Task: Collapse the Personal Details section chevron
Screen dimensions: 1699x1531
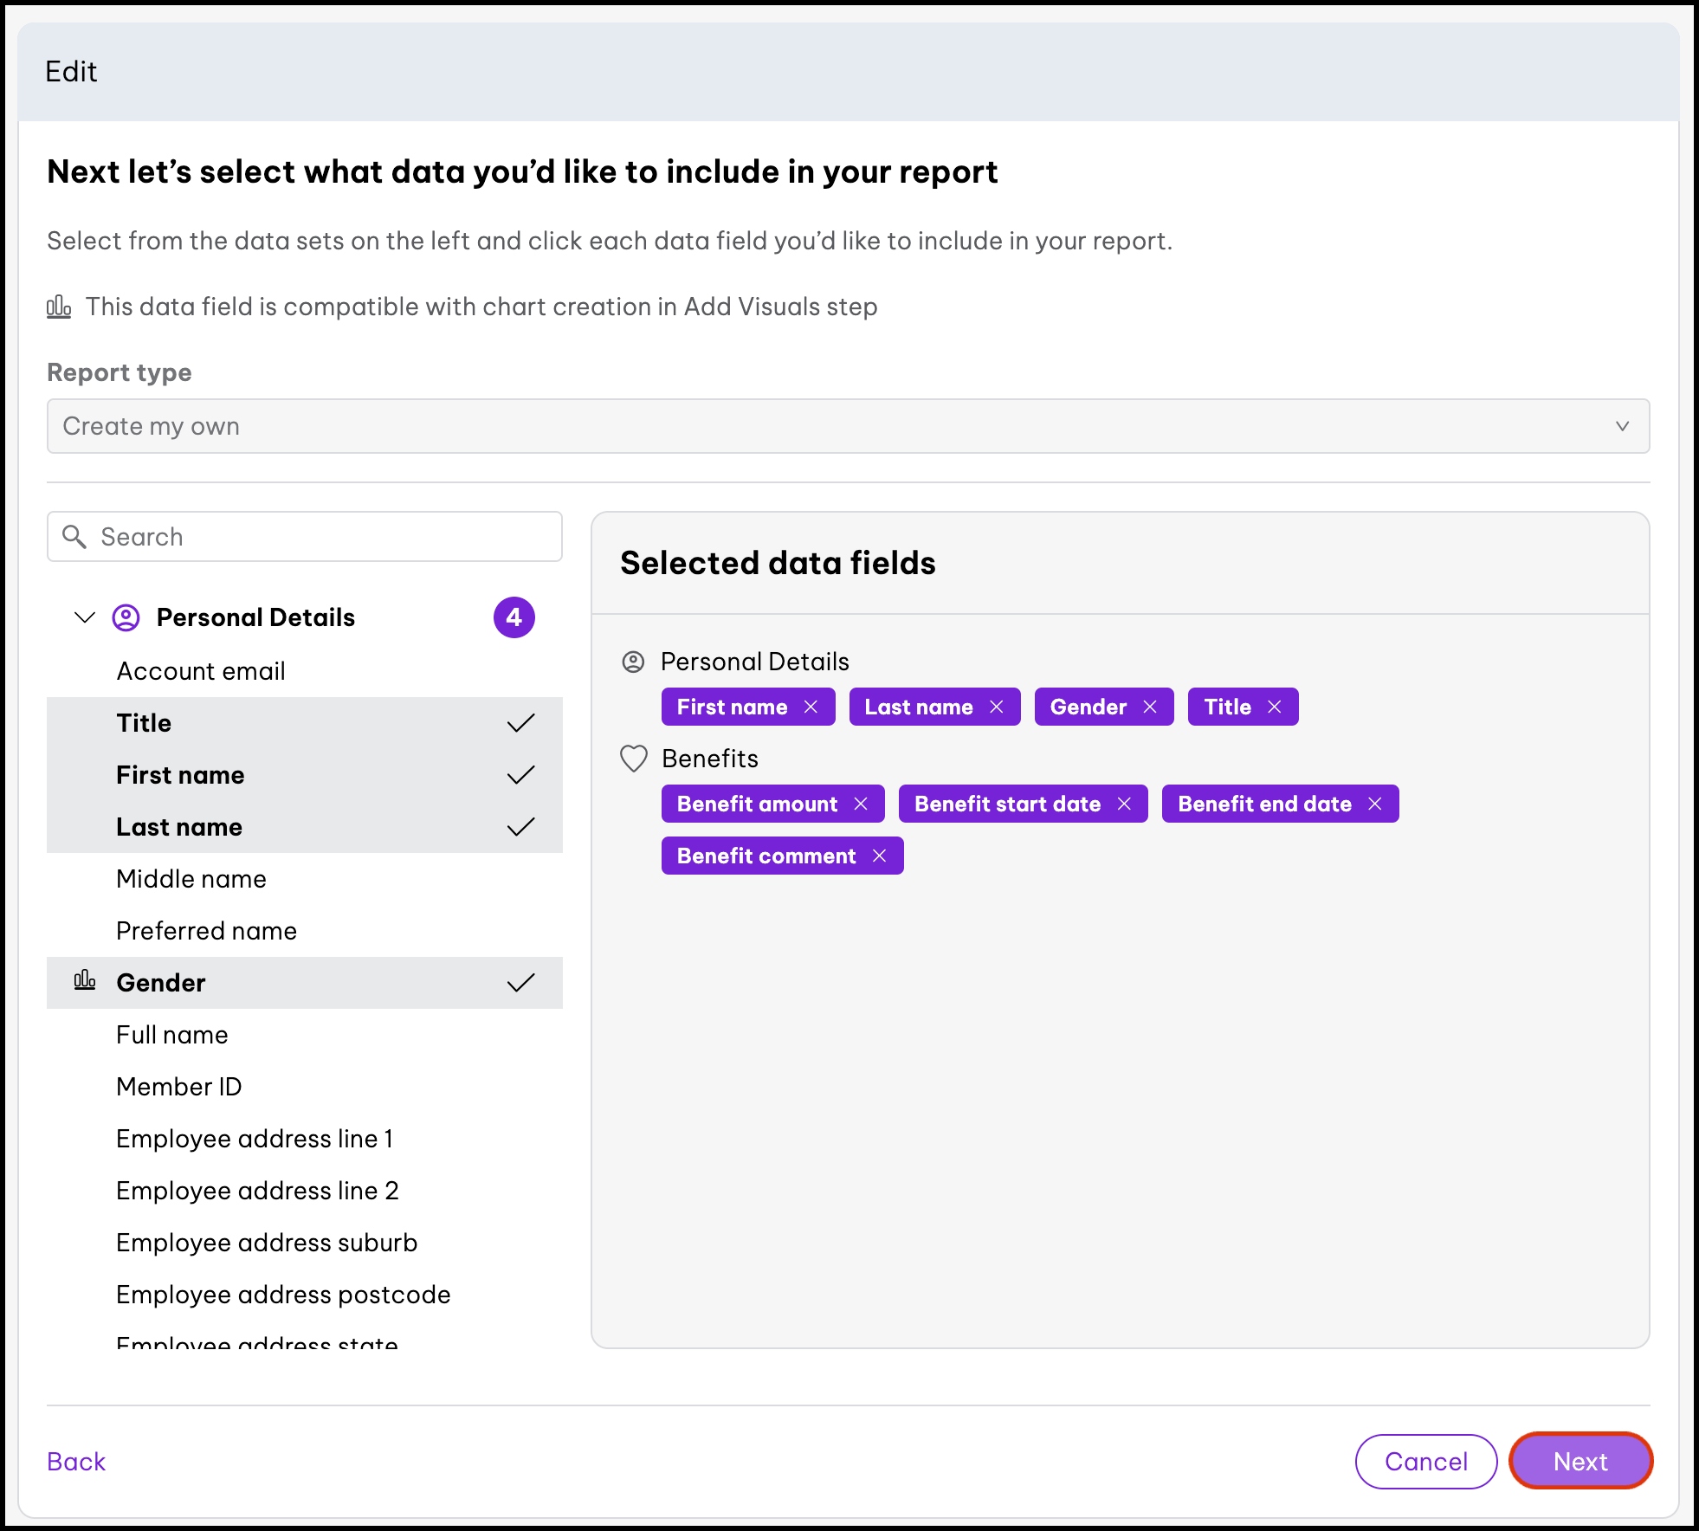Action: (x=85, y=617)
